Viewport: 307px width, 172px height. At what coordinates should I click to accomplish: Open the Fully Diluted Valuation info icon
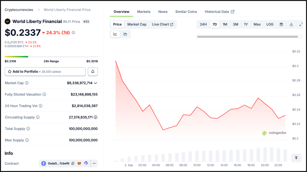[x=44, y=94]
